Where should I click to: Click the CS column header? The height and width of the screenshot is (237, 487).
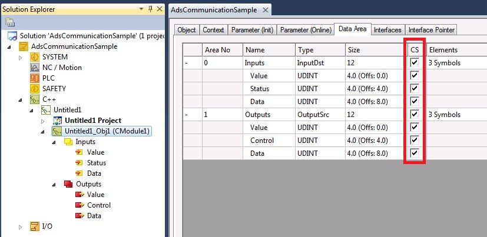pyautogui.click(x=415, y=50)
